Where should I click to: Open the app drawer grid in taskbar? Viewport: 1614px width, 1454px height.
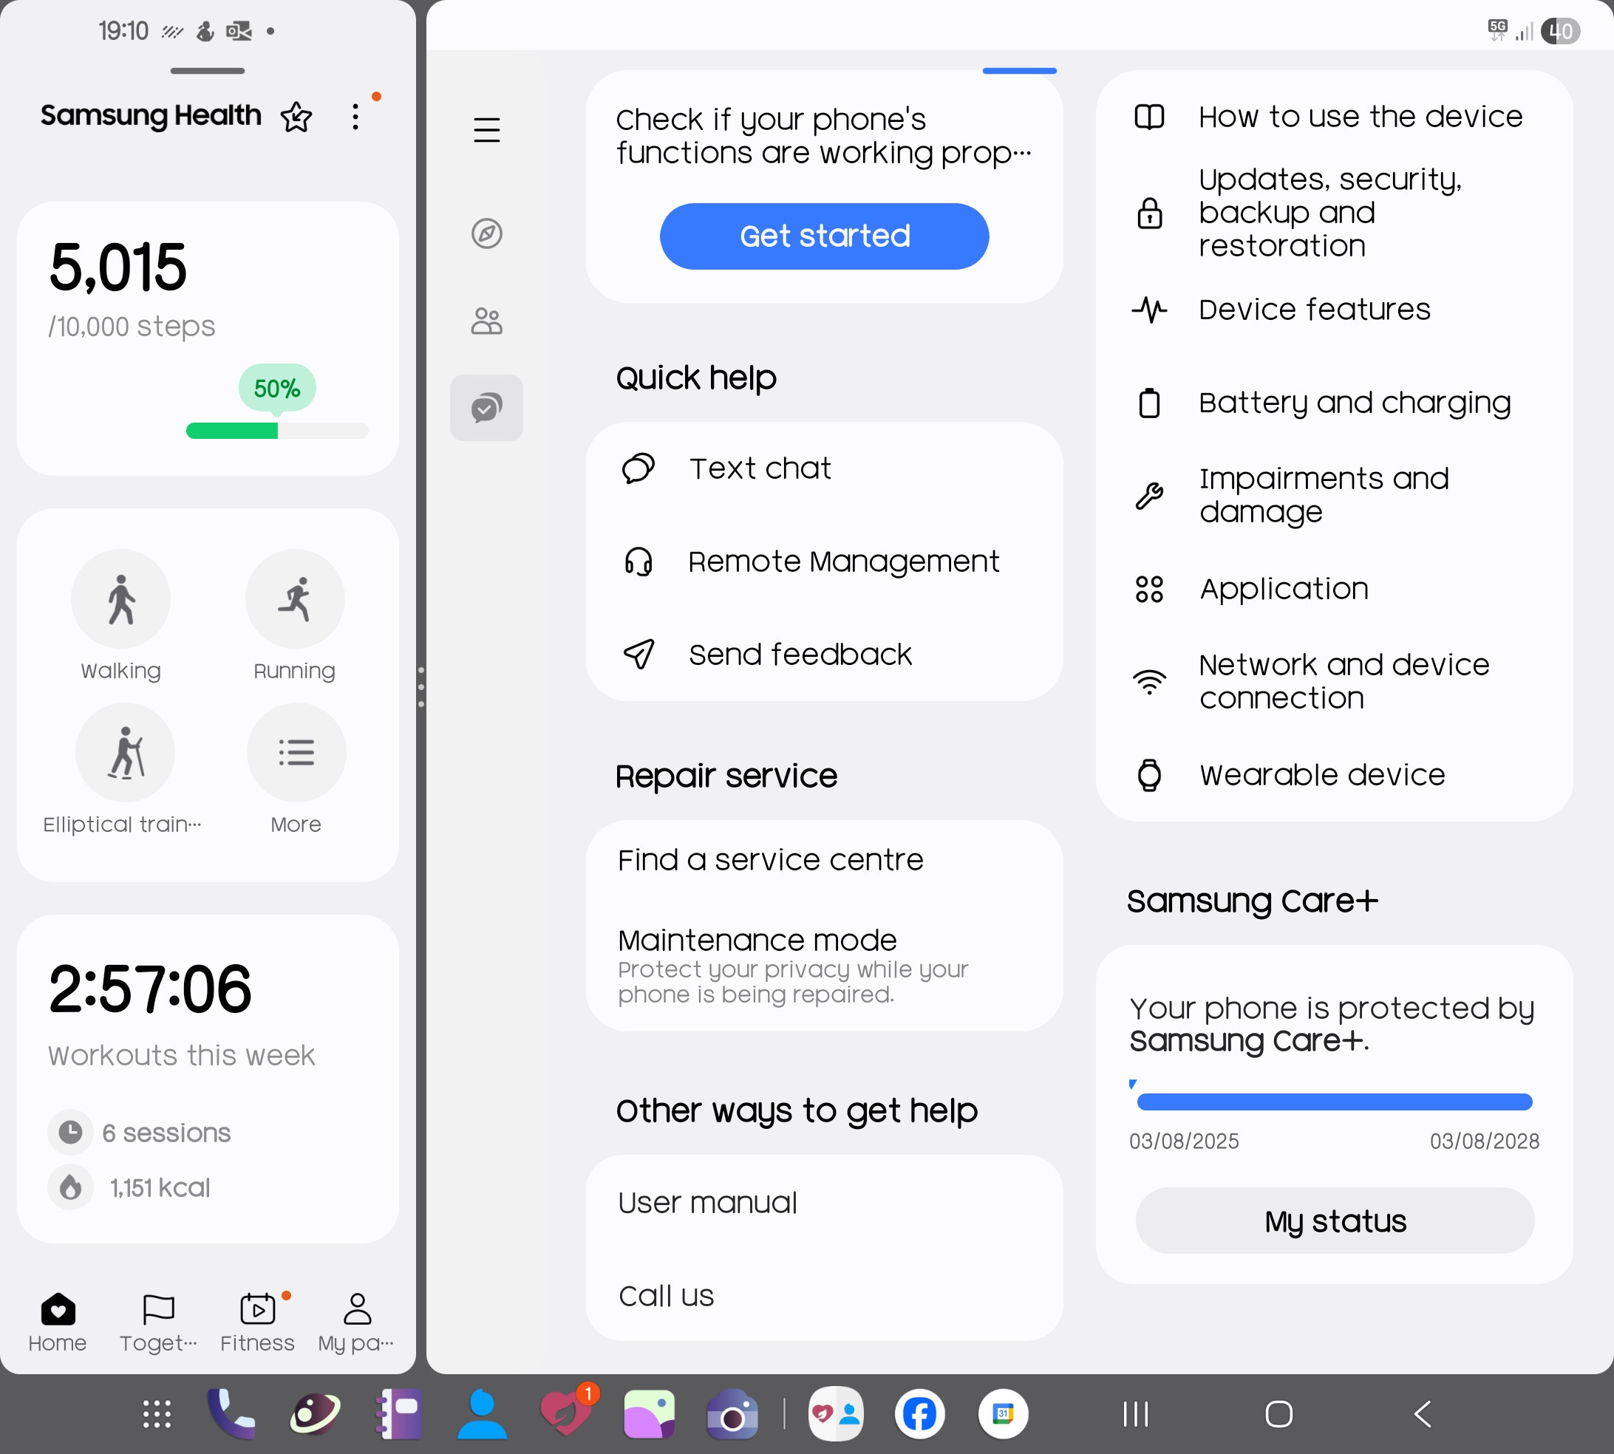(157, 1414)
